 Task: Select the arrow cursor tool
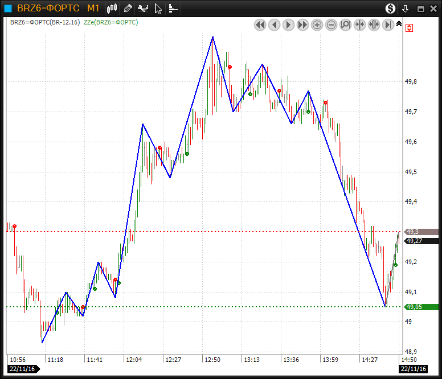(x=158, y=9)
